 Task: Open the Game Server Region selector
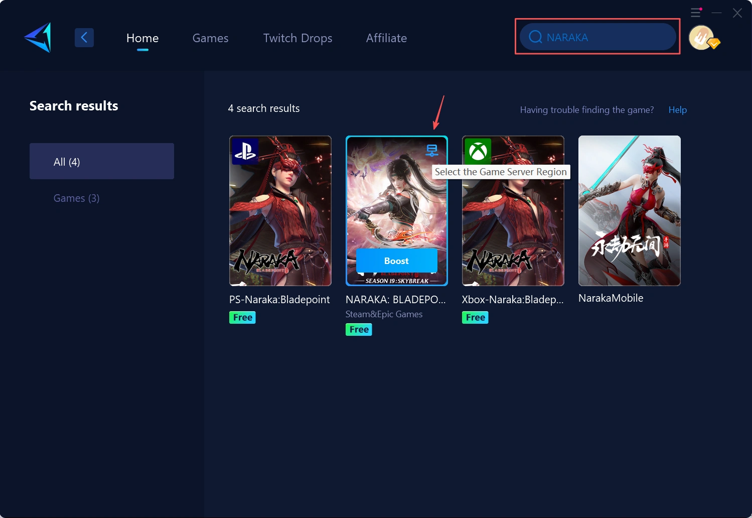tap(432, 150)
